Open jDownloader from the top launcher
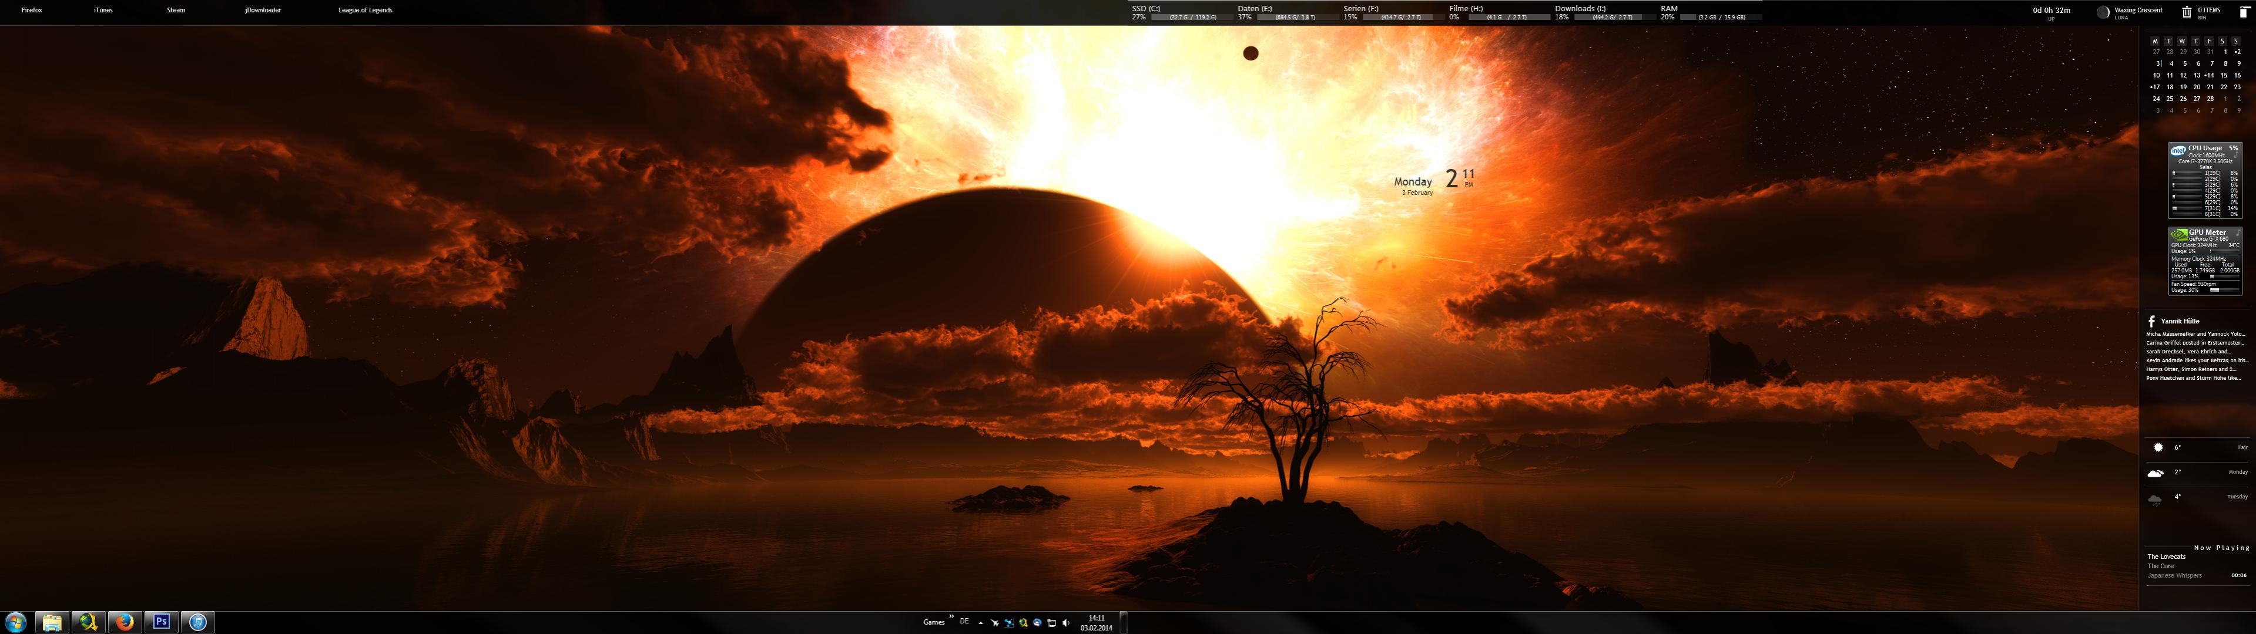The width and height of the screenshot is (2256, 634). tap(263, 11)
